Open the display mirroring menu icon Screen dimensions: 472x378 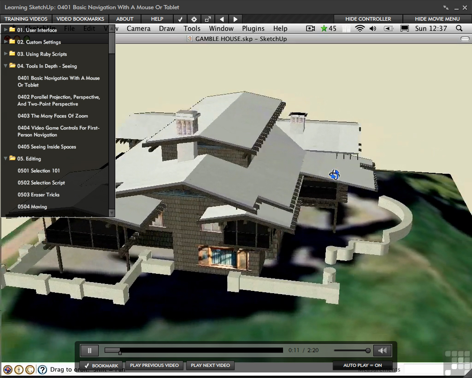(x=405, y=29)
